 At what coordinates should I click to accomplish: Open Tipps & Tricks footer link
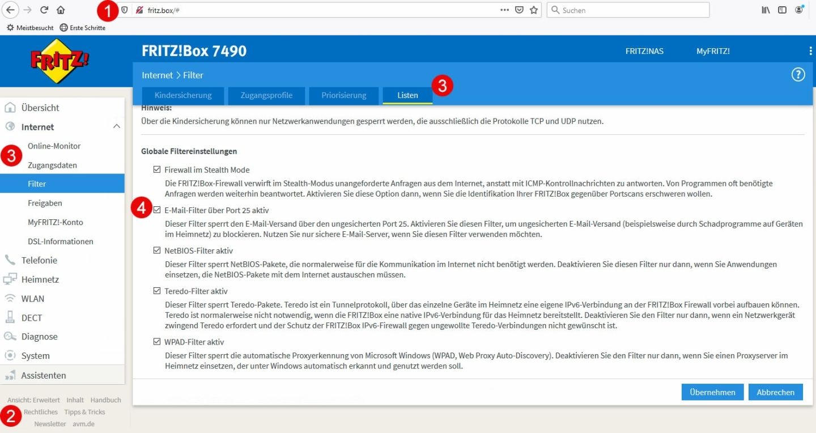pyautogui.click(x=84, y=412)
